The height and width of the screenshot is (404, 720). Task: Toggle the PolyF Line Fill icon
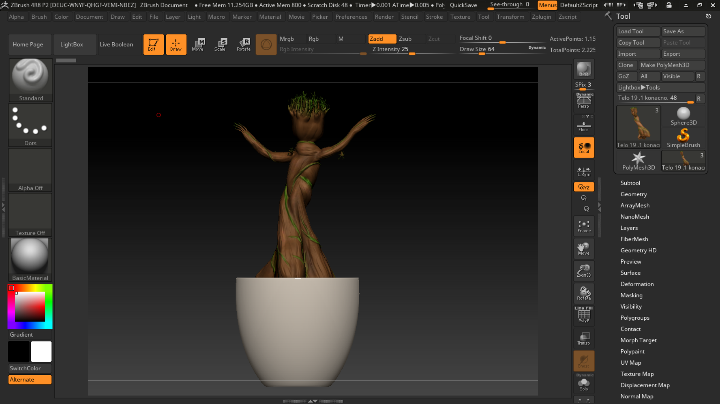(x=584, y=315)
